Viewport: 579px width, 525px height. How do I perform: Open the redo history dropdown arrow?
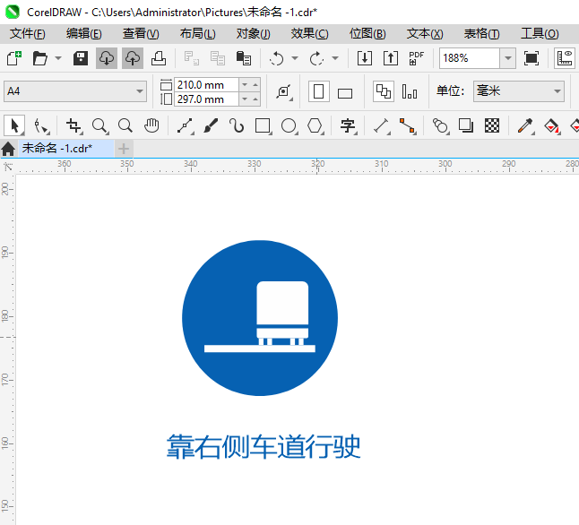tap(335, 58)
